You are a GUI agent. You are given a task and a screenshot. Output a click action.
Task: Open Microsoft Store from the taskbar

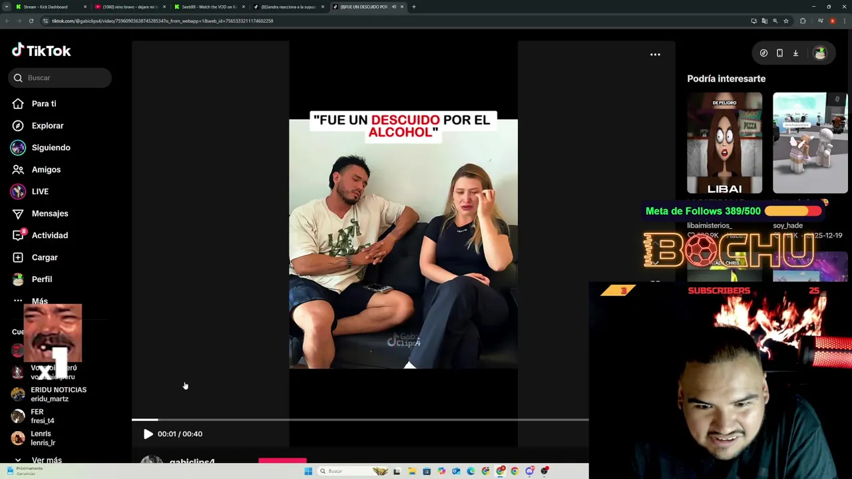[x=427, y=471]
